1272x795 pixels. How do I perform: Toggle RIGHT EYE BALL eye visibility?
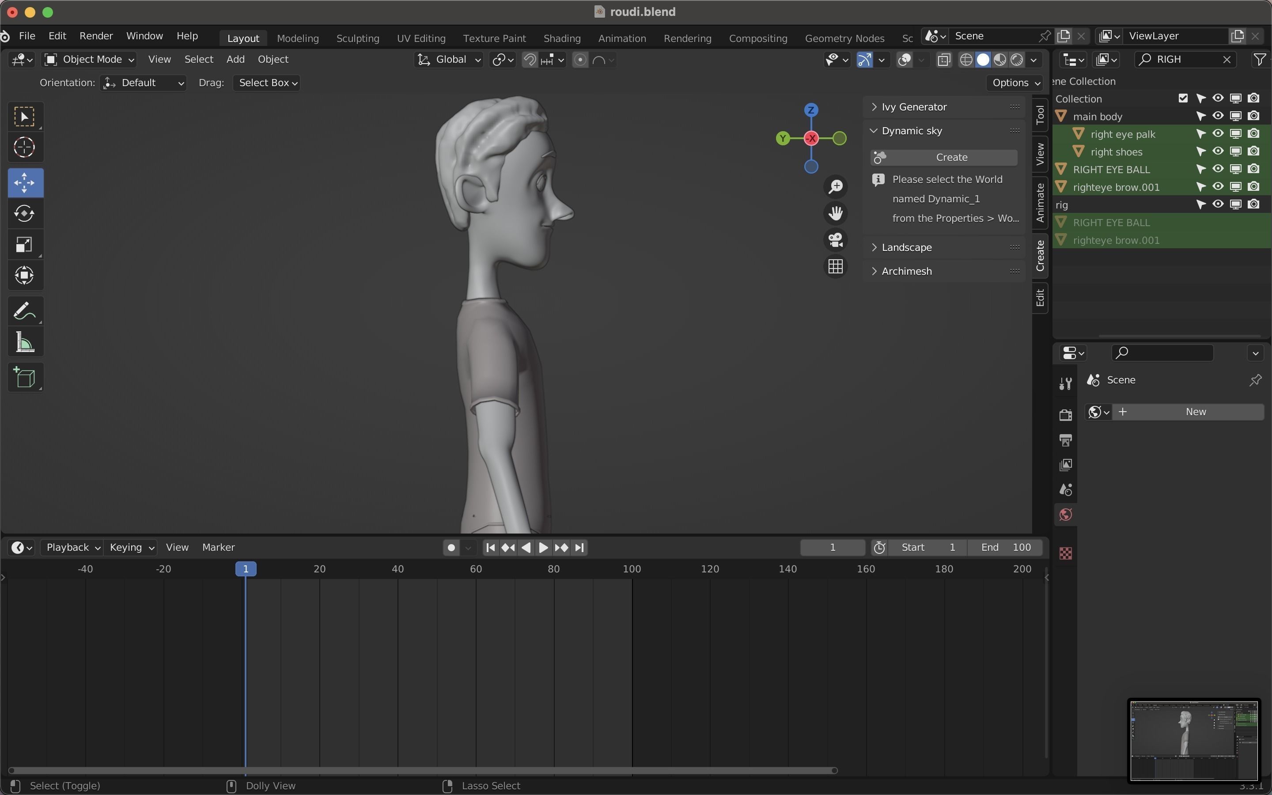pyautogui.click(x=1218, y=169)
